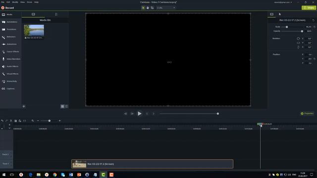Reset all properties for Rec clip

[314, 20]
